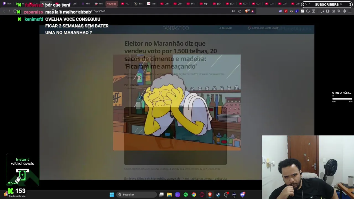Switch to the 'Mid' browser tab
354x199 pixels.
pos(86,4)
